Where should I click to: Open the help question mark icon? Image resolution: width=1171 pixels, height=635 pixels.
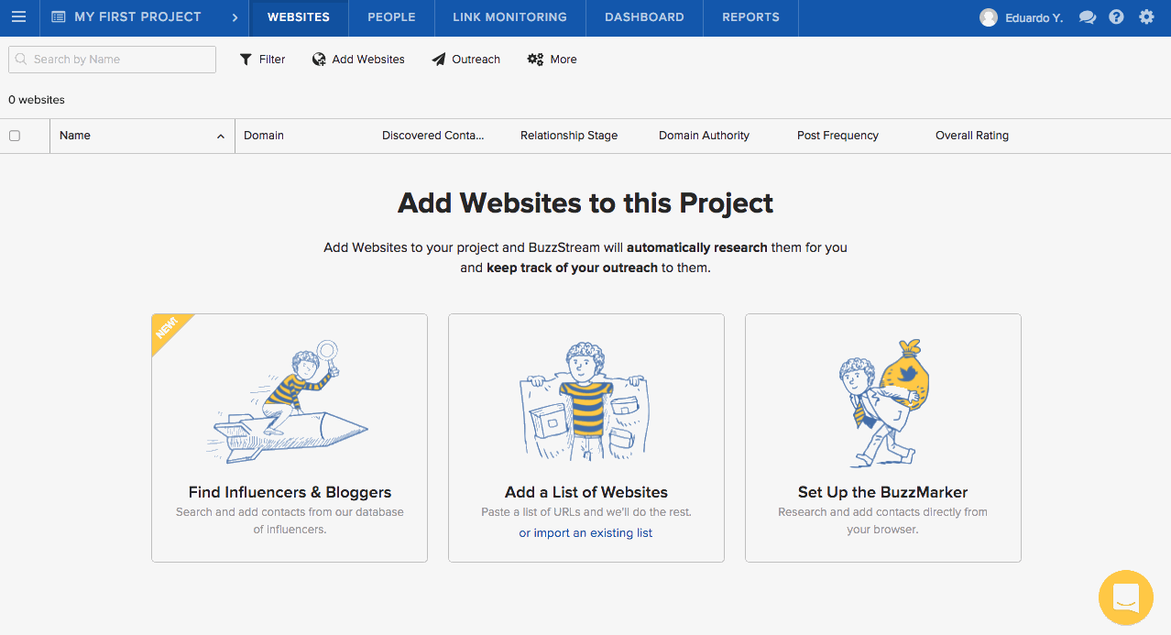1116,17
